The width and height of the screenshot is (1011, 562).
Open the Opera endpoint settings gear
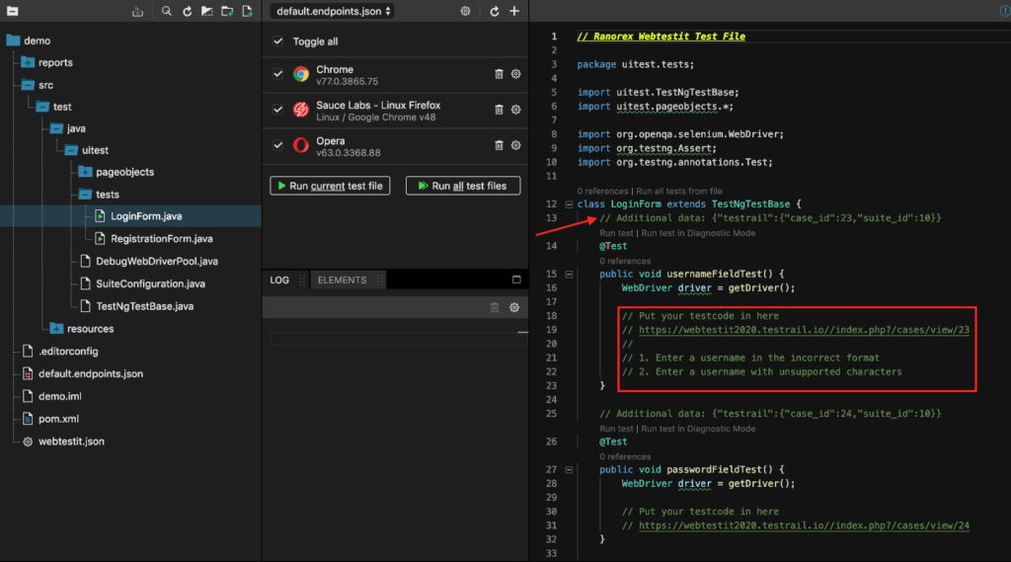click(515, 145)
